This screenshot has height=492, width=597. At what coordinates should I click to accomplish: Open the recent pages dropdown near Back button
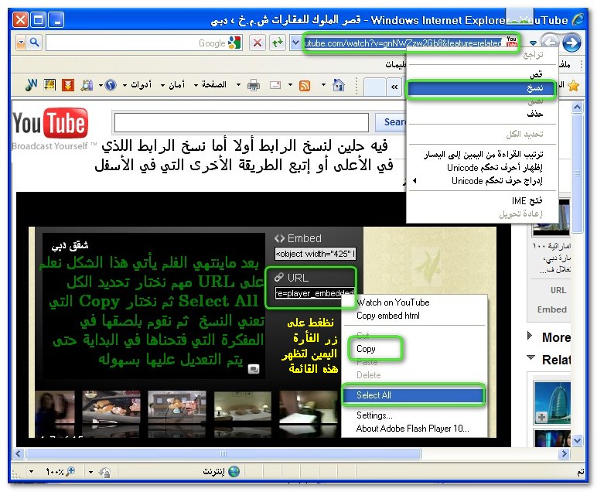[x=534, y=43]
